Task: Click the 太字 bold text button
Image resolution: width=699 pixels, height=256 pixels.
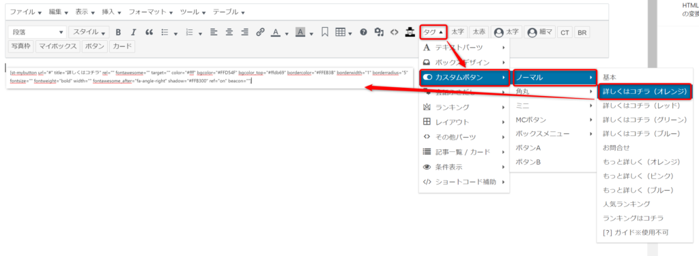Action: click(x=457, y=32)
